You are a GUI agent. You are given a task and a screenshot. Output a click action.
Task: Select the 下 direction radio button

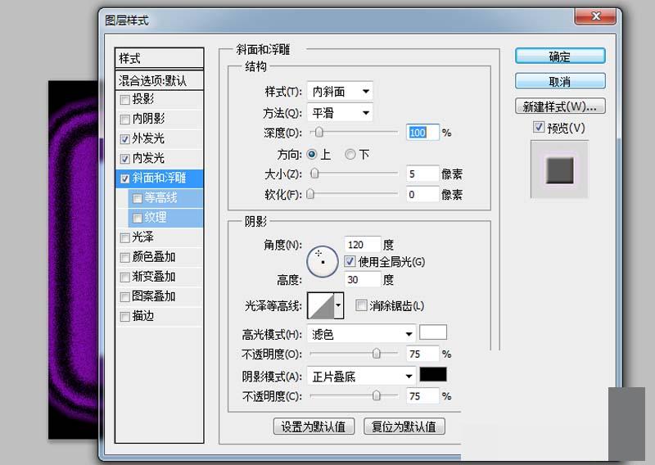(x=350, y=154)
